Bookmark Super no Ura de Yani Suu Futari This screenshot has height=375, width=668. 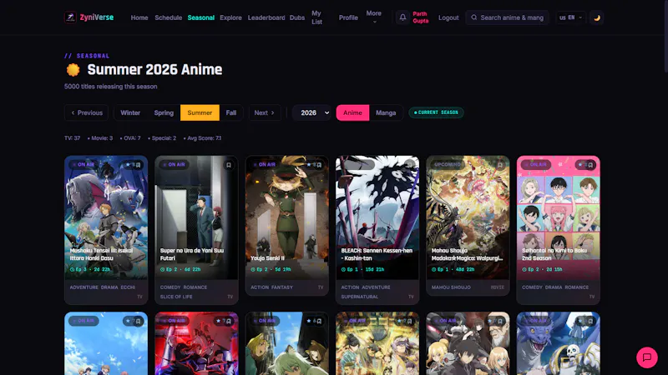pyautogui.click(x=229, y=165)
